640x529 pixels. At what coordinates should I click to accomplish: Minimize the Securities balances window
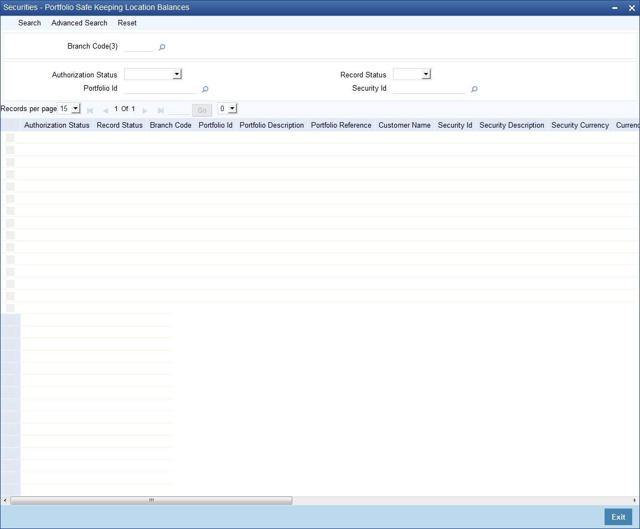pos(615,8)
